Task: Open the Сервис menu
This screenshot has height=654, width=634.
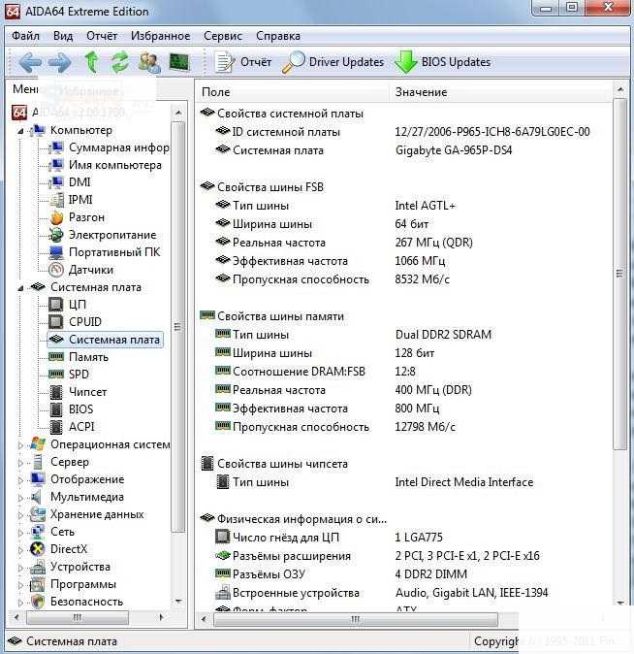Action: [x=223, y=36]
